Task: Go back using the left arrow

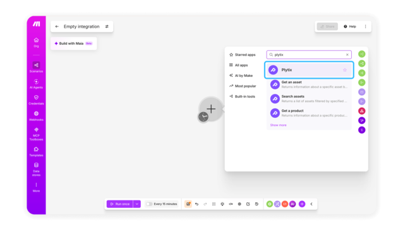Action: click(x=57, y=26)
